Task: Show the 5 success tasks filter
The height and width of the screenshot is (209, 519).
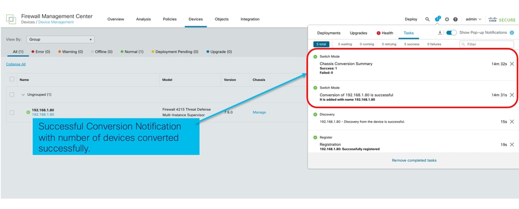Action: [411, 44]
